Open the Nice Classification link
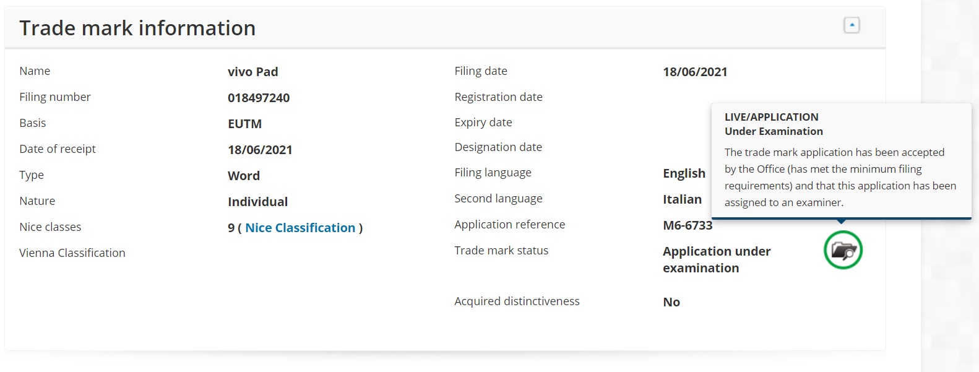Viewport: 979px width, 372px height. [300, 228]
